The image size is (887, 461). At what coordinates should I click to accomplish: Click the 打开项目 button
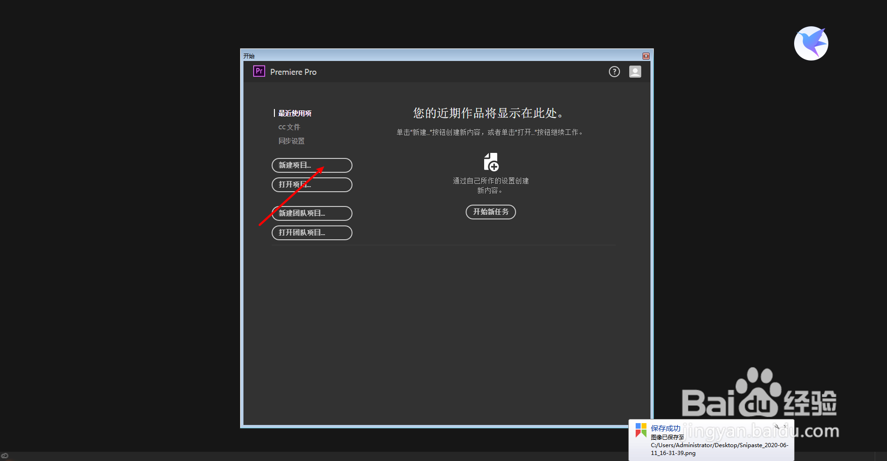click(x=312, y=185)
